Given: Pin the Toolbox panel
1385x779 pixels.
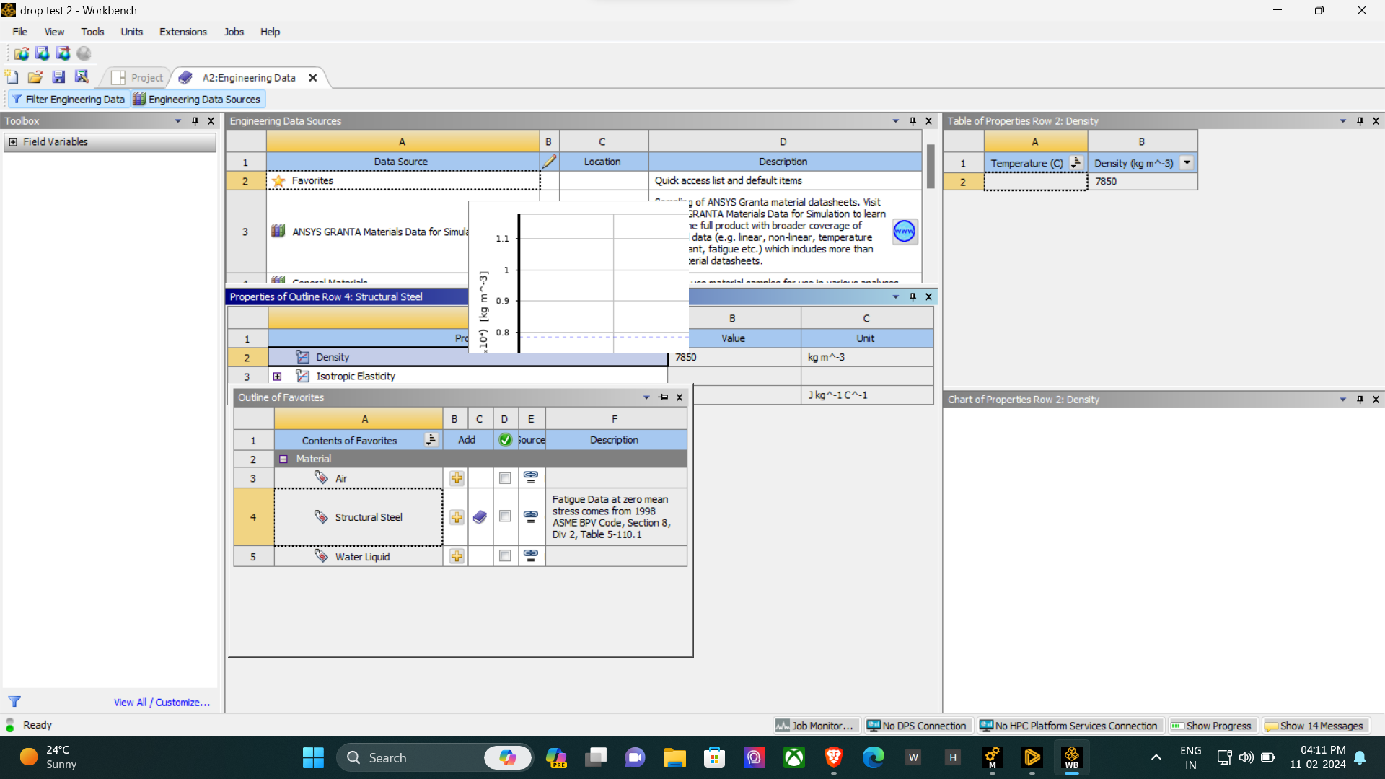Looking at the screenshot, I should 195,121.
